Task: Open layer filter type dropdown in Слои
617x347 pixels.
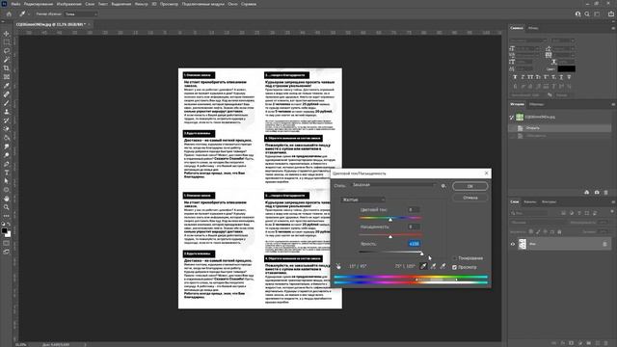Action: [529, 213]
